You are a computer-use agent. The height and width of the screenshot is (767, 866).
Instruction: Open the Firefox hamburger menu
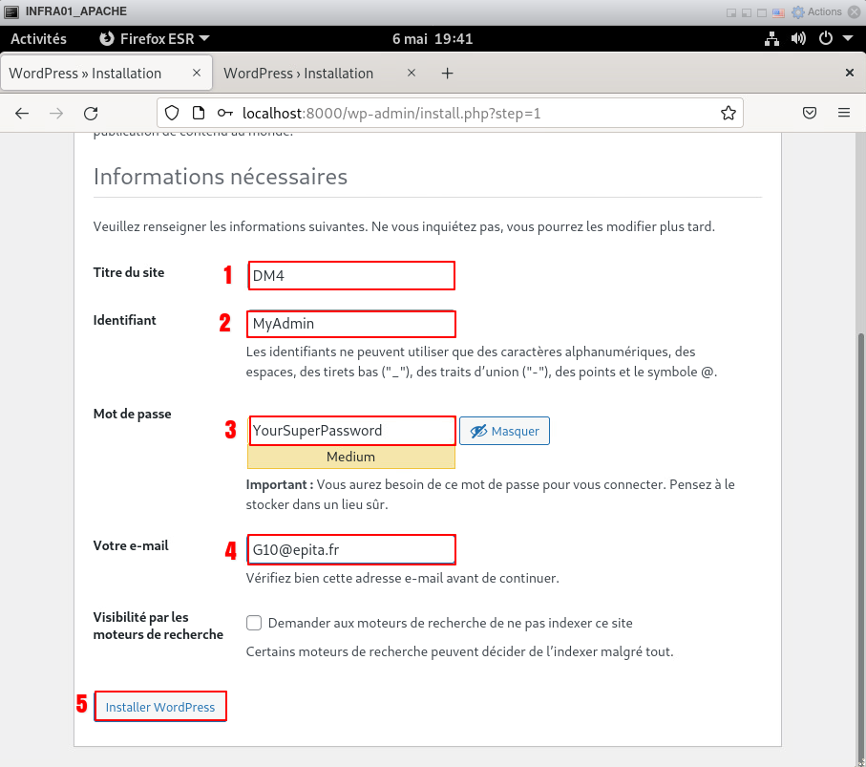point(844,113)
